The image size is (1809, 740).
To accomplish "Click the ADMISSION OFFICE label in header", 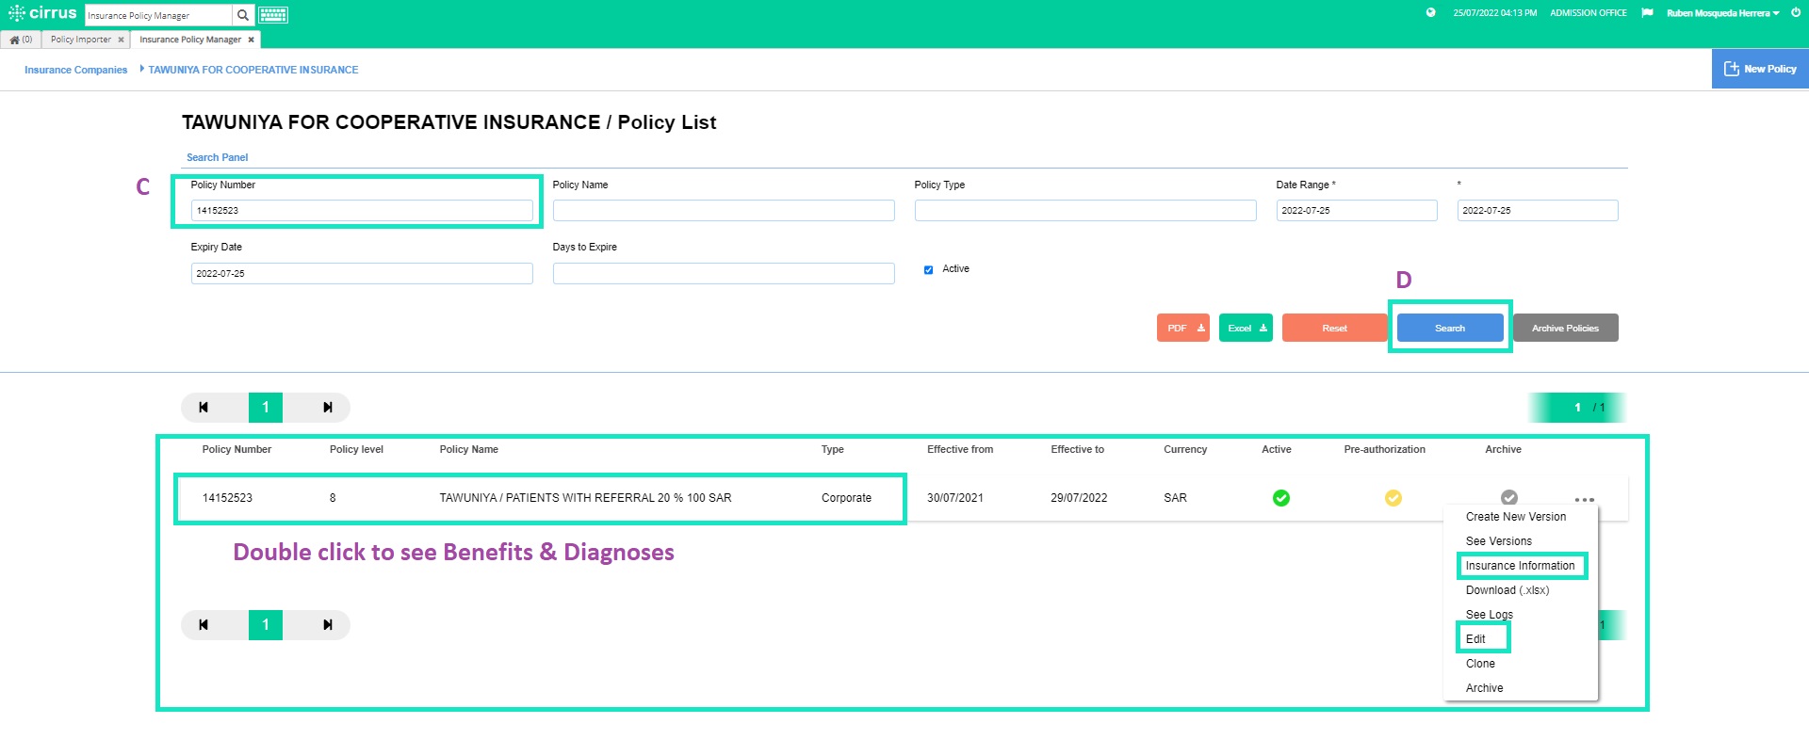I will tap(1589, 13).
